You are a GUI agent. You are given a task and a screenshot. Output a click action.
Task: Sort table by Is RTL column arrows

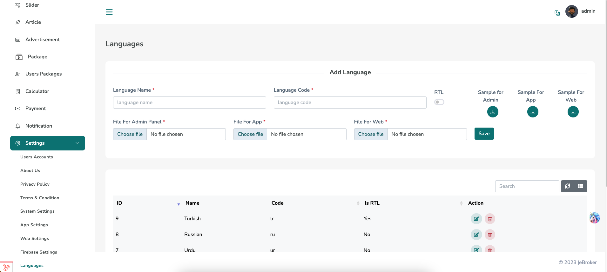(x=461, y=203)
